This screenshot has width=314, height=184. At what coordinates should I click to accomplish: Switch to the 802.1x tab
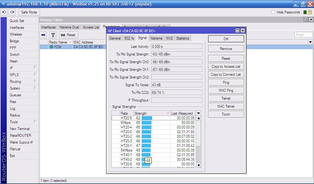click(x=129, y=38)
